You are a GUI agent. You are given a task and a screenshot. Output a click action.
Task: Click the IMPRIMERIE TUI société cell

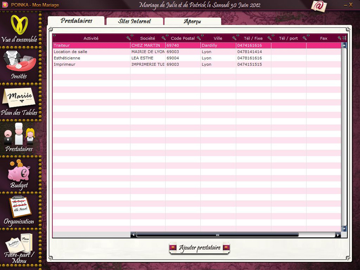148,64
